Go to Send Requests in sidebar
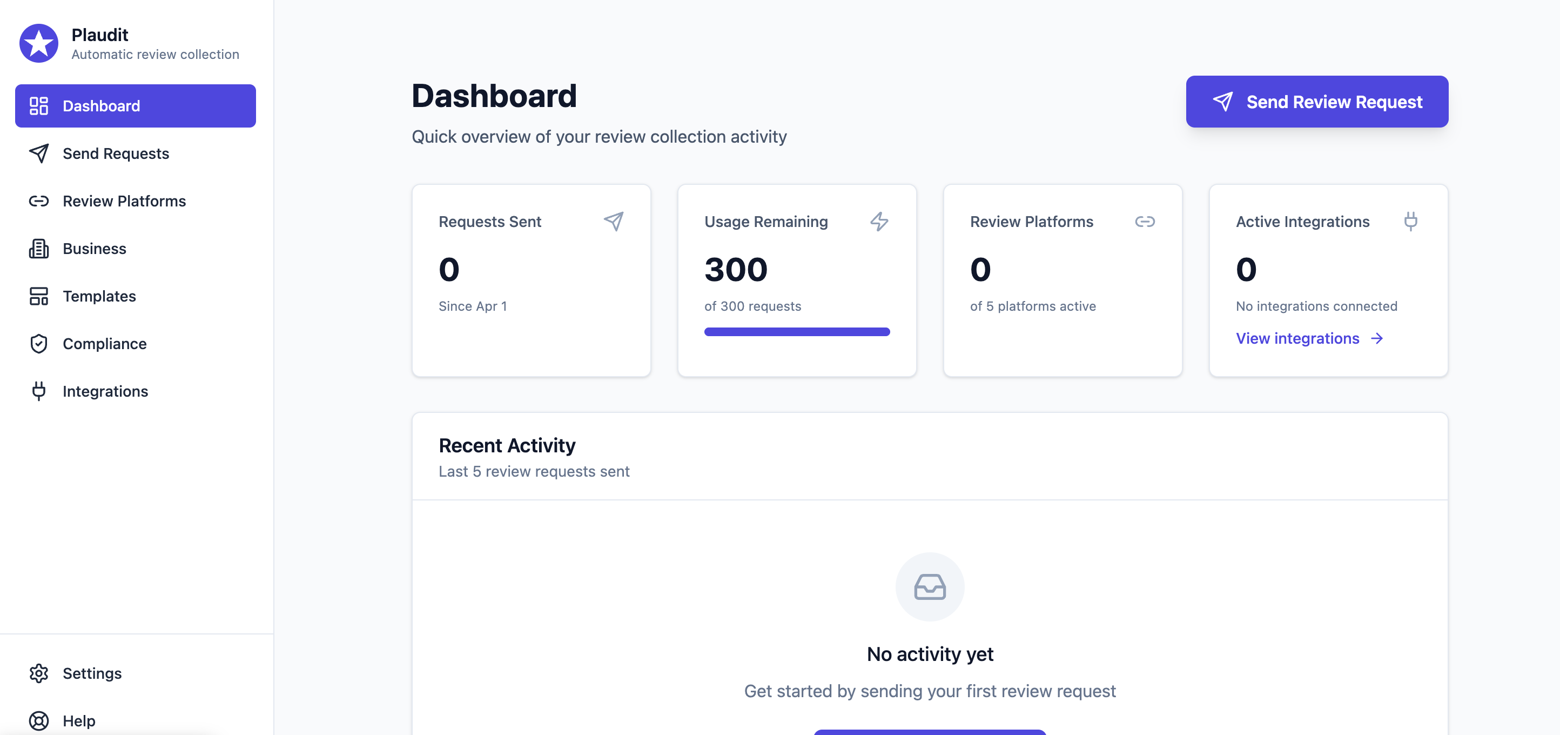The width and height of the screenshot is (1560, 735). 116,153
